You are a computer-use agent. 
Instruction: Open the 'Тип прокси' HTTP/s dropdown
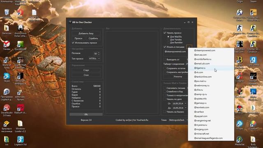[x=95, y=58]
